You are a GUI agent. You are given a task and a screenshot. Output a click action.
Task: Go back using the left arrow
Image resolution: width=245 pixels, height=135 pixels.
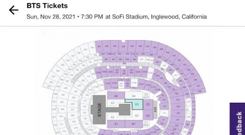[14, 10]
